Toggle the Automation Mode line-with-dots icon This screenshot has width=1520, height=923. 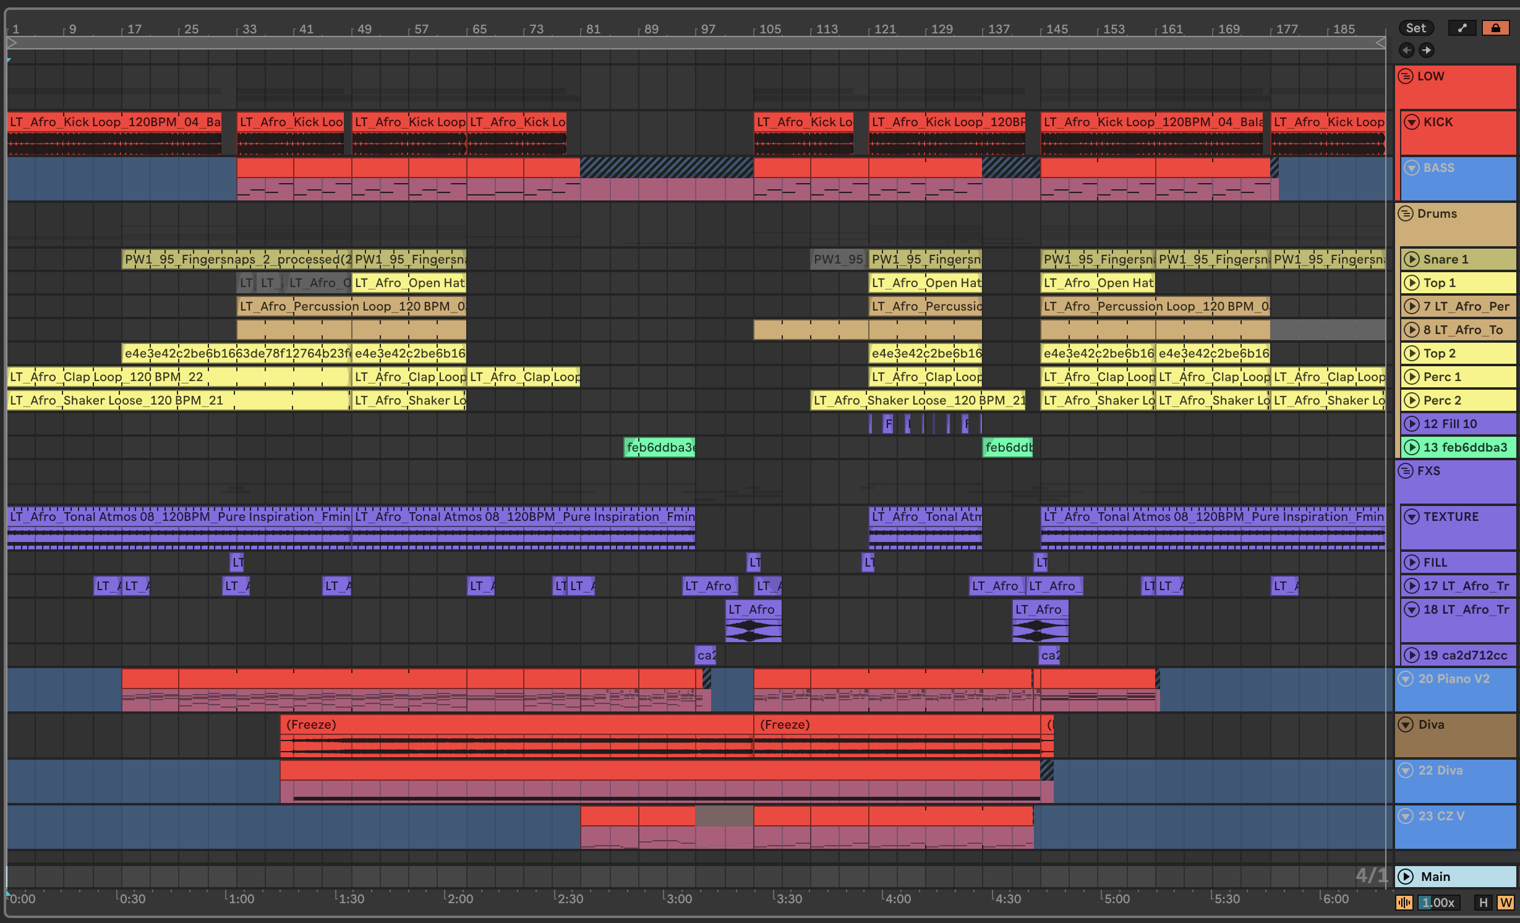tap(1462, 28)
